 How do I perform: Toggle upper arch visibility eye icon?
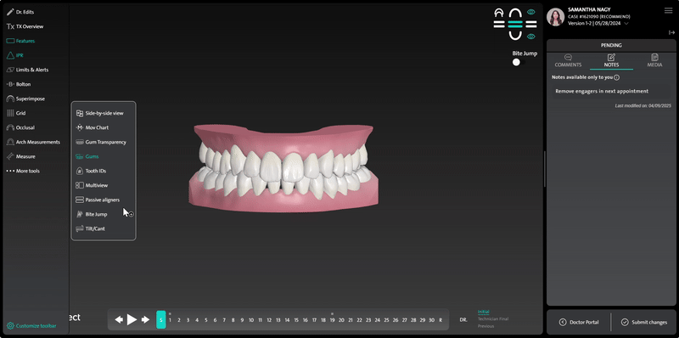click(x=531, y=12)
